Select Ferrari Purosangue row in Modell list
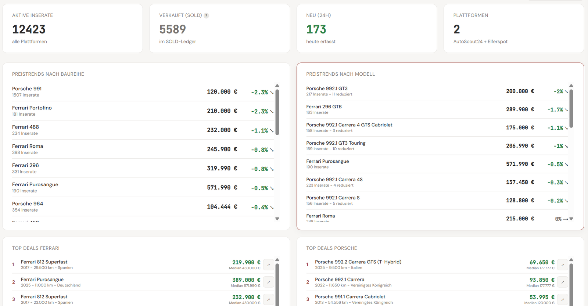This screenshot has width=588, height=306. [437, 164]
